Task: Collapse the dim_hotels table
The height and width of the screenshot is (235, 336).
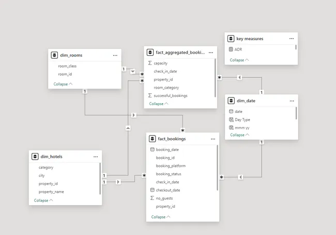Action: point(43,200)
